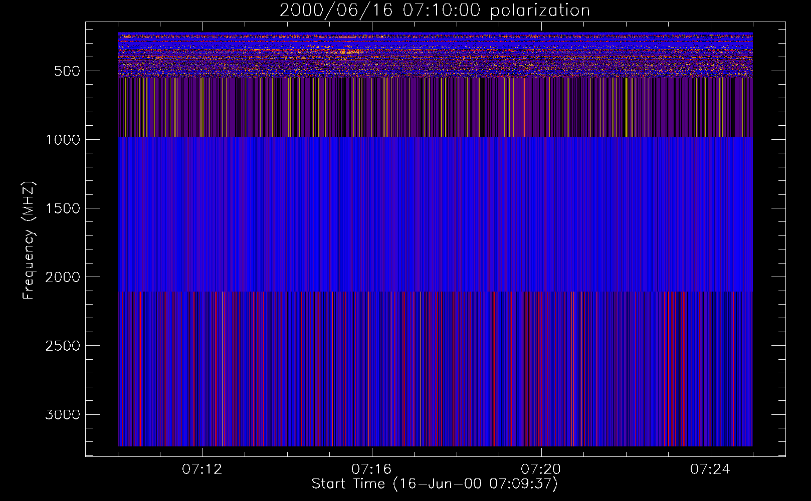Click the 07:16 time tick label
Screen dimensions: 811x501
pyautogui.click(x=371, y=469)
